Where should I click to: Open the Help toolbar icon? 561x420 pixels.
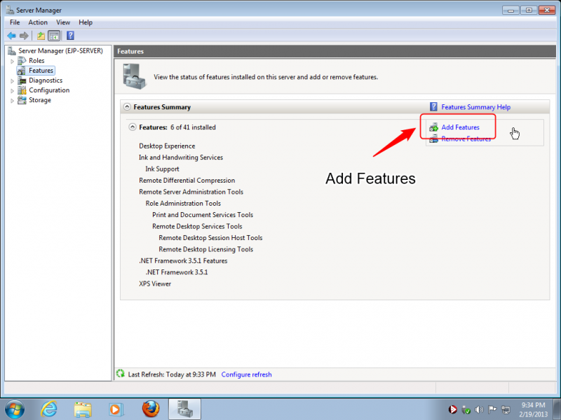click(x=71, y=36)
